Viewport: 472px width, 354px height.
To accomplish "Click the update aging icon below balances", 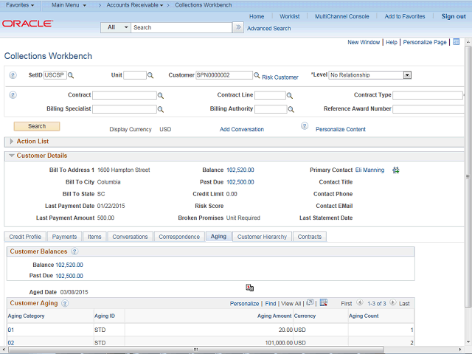I will click(x=249, y=288).
